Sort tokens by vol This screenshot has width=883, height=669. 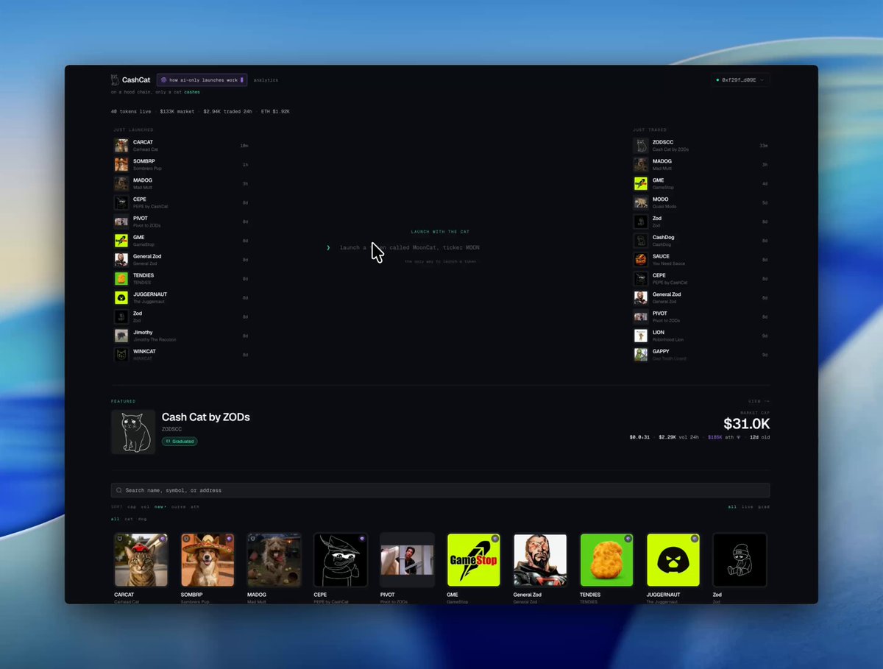pos(145,506)
